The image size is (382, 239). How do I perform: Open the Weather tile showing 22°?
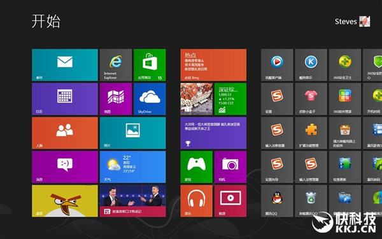133,167
